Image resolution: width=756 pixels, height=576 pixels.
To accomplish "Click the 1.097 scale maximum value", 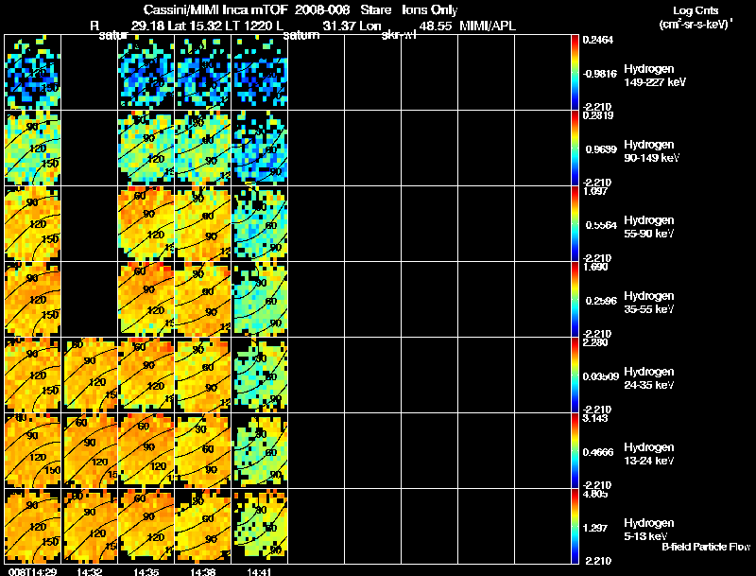I will pyautogui.click(x=595, y=191).
